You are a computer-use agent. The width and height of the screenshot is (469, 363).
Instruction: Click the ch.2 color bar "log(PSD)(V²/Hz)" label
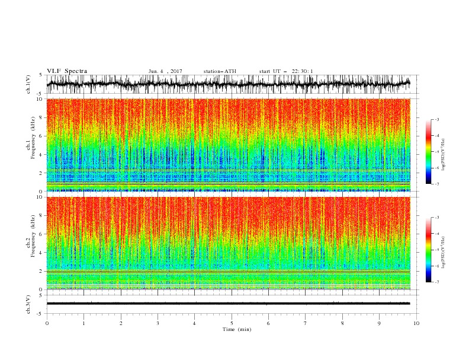[x=443, y=253]
